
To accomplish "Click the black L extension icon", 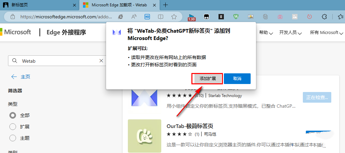I will (x=221, y=16).
